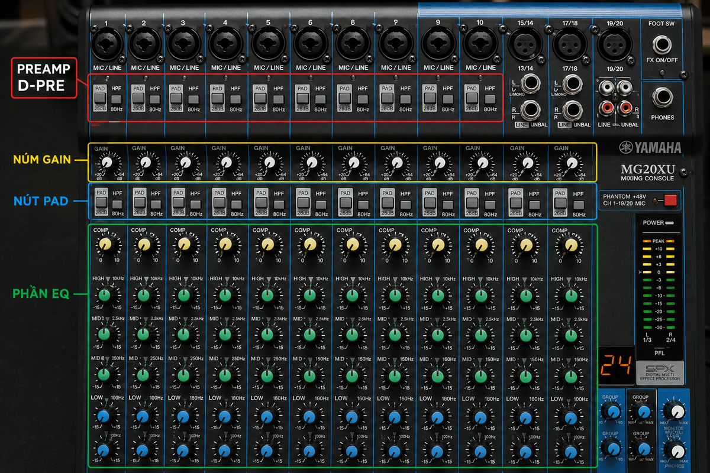Toggle PAD switch below channel 5 GAIN knob
The width and height of the screenshot is (710, 473).
click(x=261, y=203)
